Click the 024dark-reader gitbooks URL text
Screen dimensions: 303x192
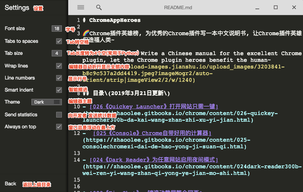pyautogui.click(x=192, y=170)
